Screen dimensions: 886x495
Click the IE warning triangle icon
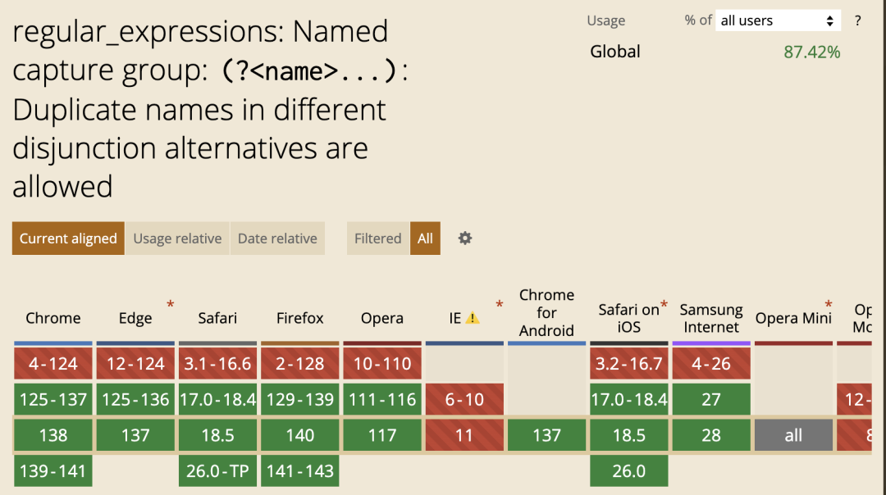[473, 318]
